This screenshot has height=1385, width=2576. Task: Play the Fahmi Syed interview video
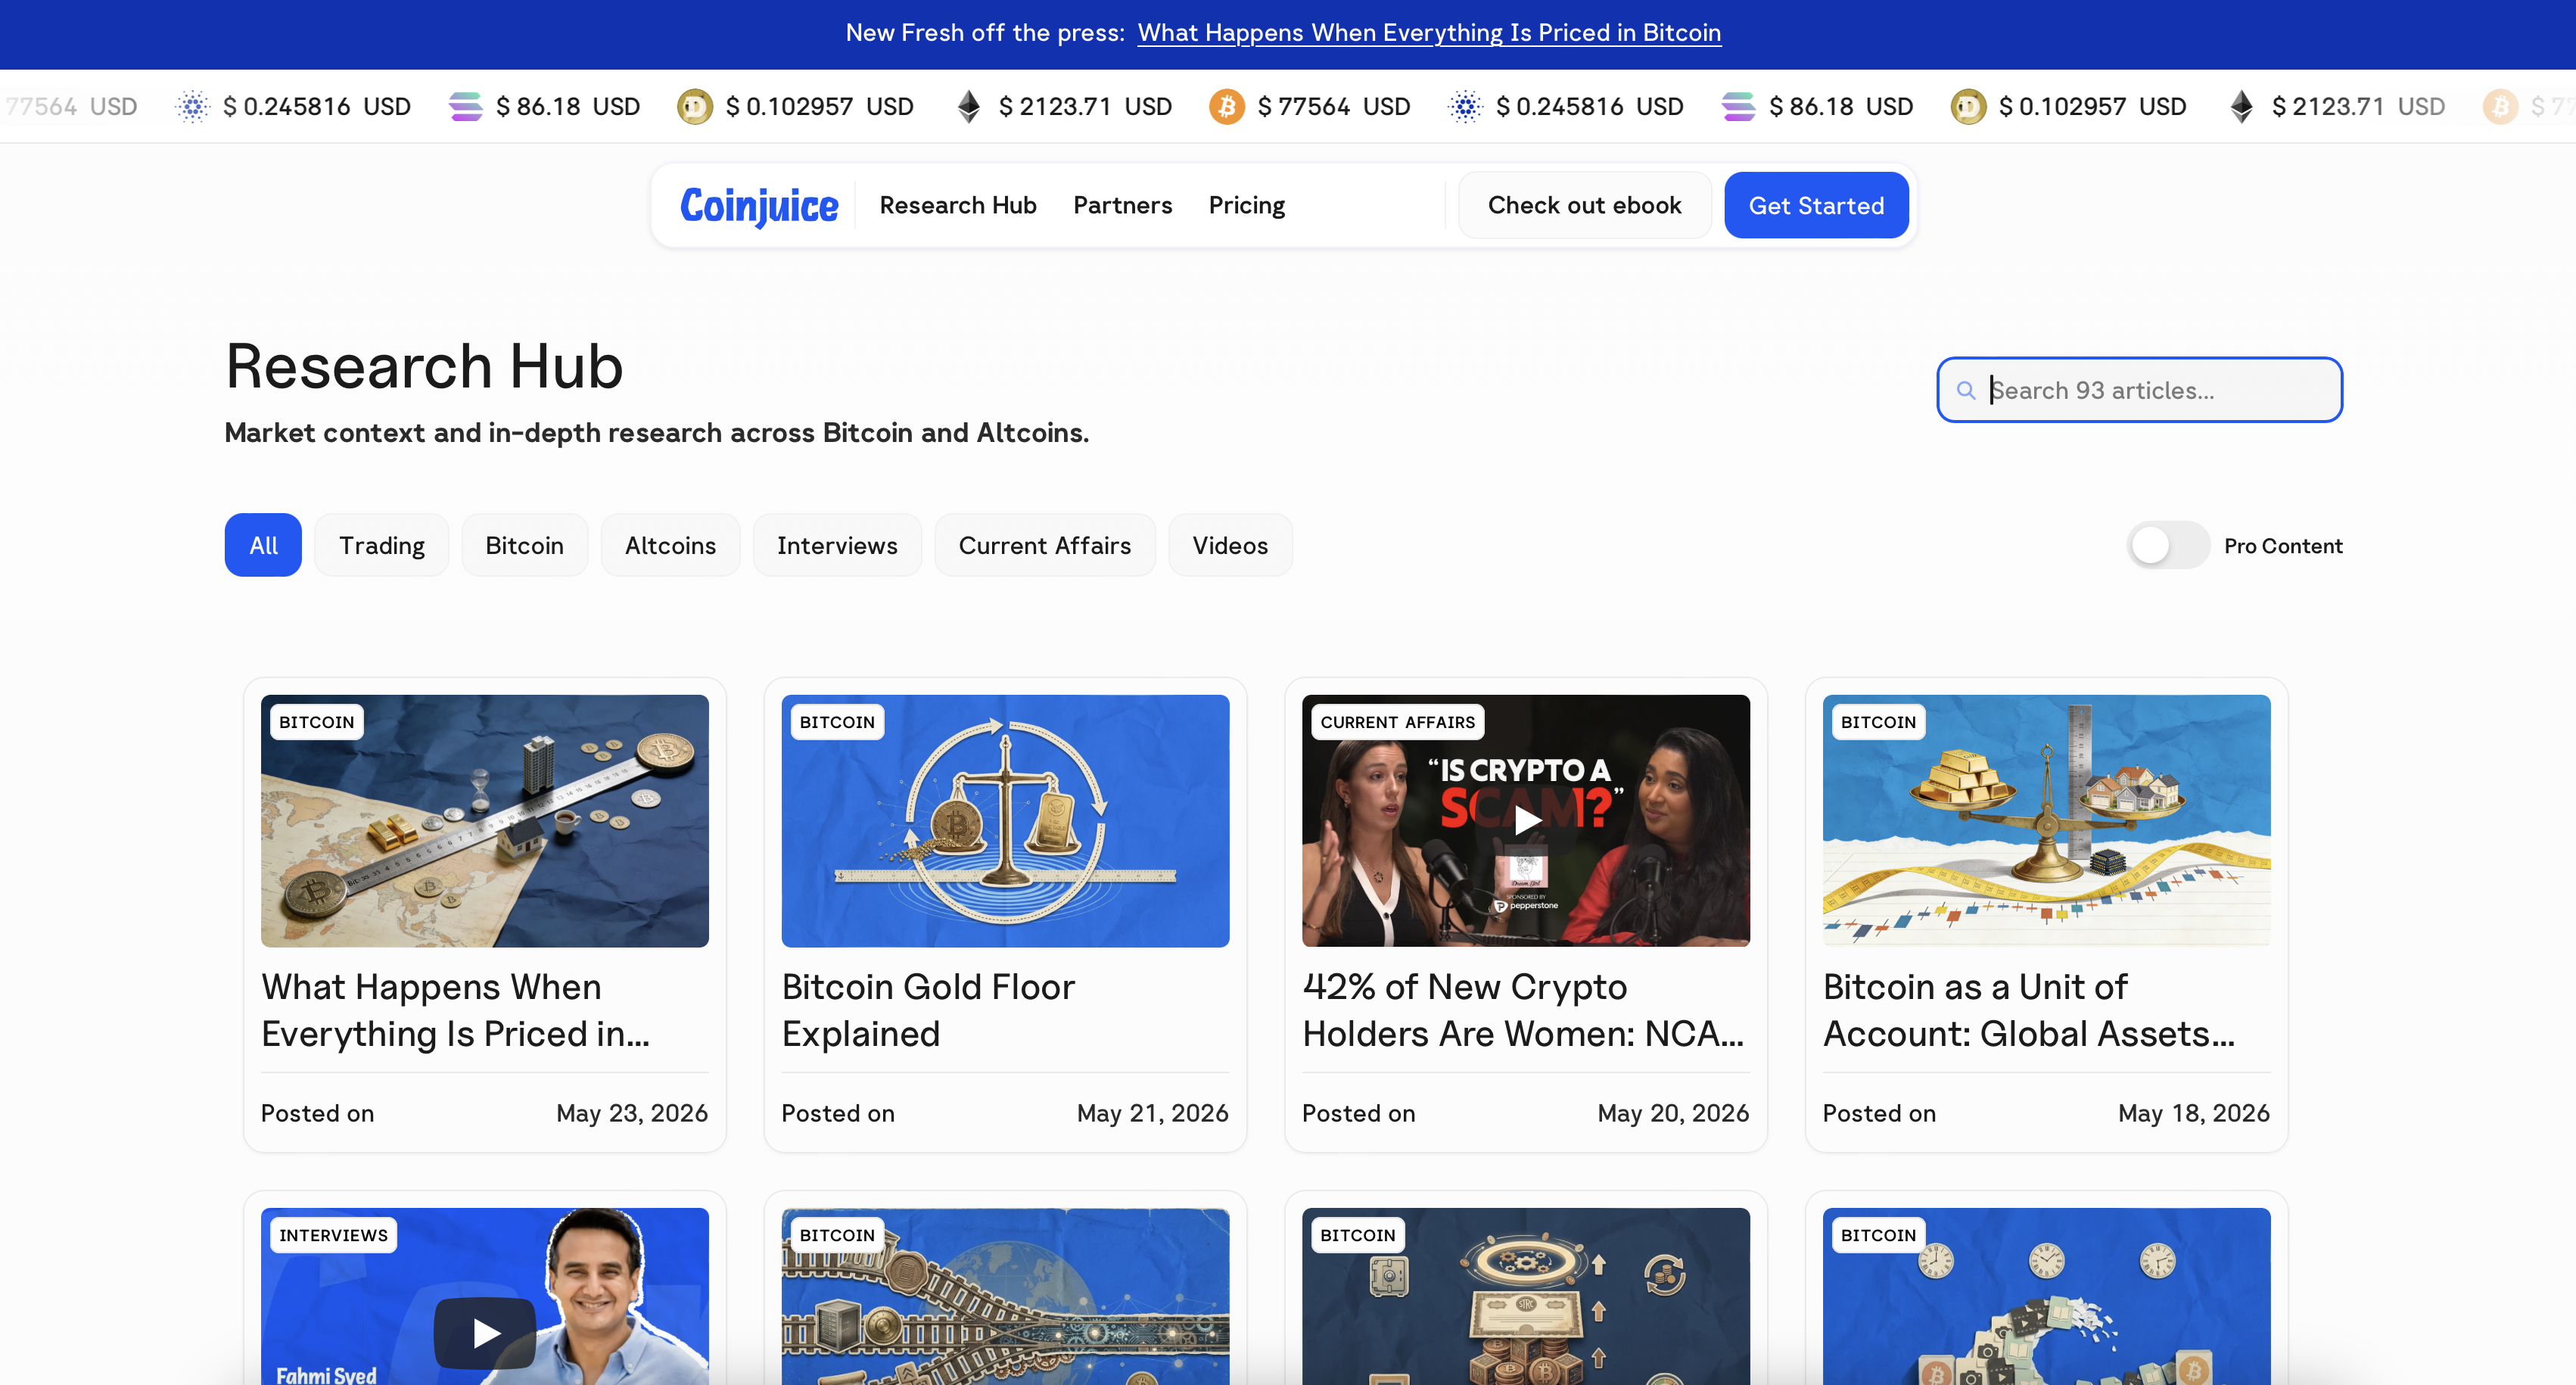[x=485, y=1332]
